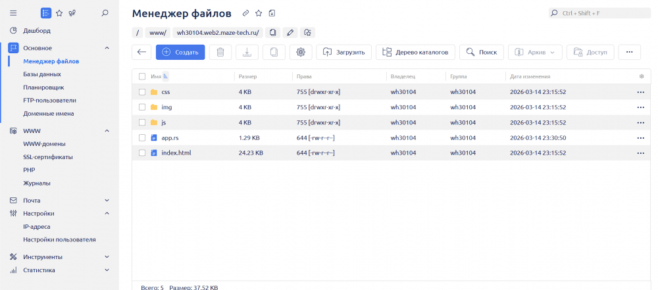Click the Ctrl+Shift+F search field
The width and height of the screenshot is (658, 290).
coord(599,13)
